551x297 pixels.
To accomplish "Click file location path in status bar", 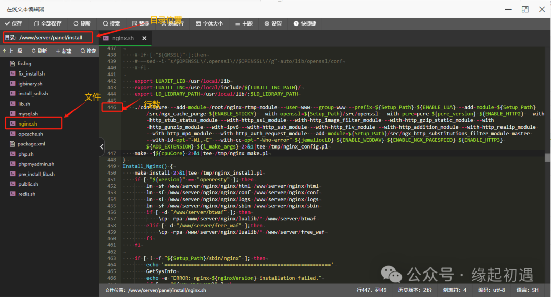I will coord(155,290).
